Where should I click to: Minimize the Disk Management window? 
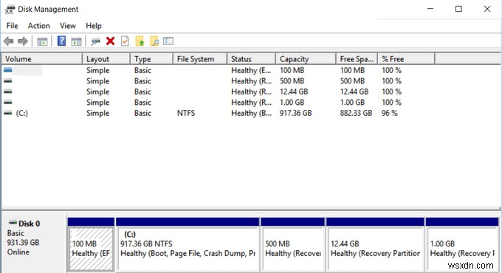[430, 9]
